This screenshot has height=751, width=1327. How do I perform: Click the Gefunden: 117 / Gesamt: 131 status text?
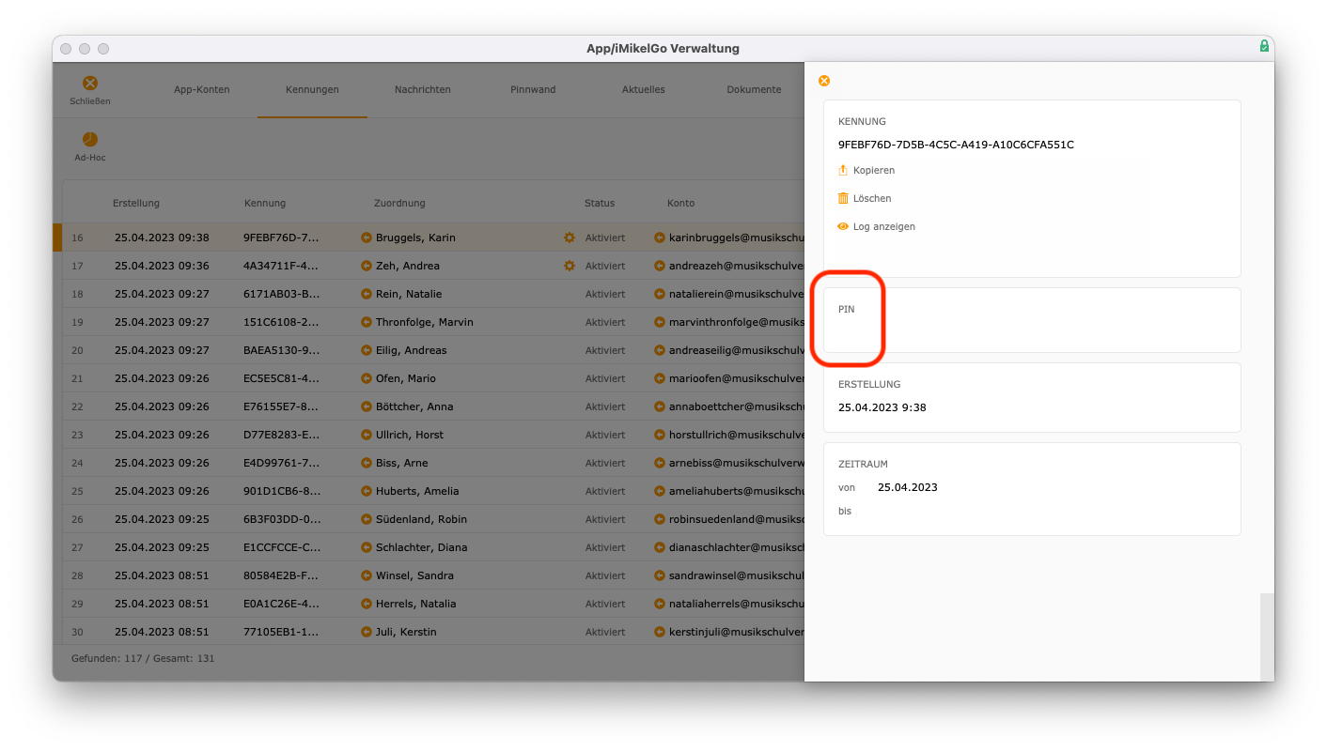[x=143, y=658]
